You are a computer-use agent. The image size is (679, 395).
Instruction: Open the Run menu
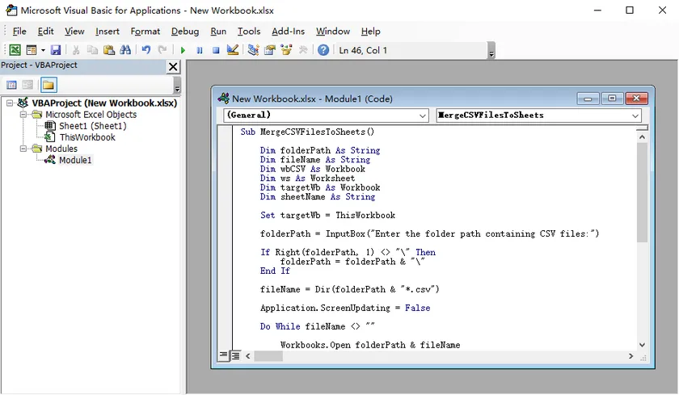point(218,32)
